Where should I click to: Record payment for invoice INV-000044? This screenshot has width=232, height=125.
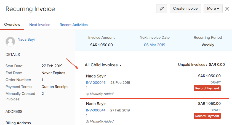coord(207,116)
